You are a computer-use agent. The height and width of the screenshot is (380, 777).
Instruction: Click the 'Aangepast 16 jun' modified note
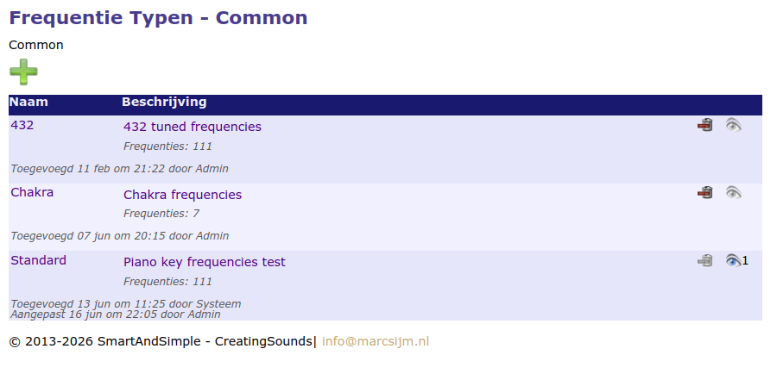tap(115, 315)
